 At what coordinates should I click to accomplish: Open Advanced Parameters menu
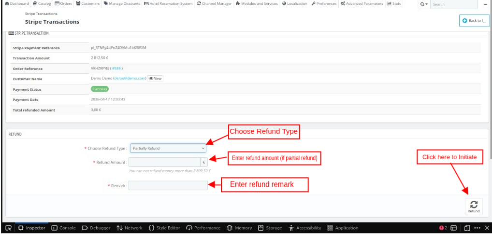click(362, 4)
